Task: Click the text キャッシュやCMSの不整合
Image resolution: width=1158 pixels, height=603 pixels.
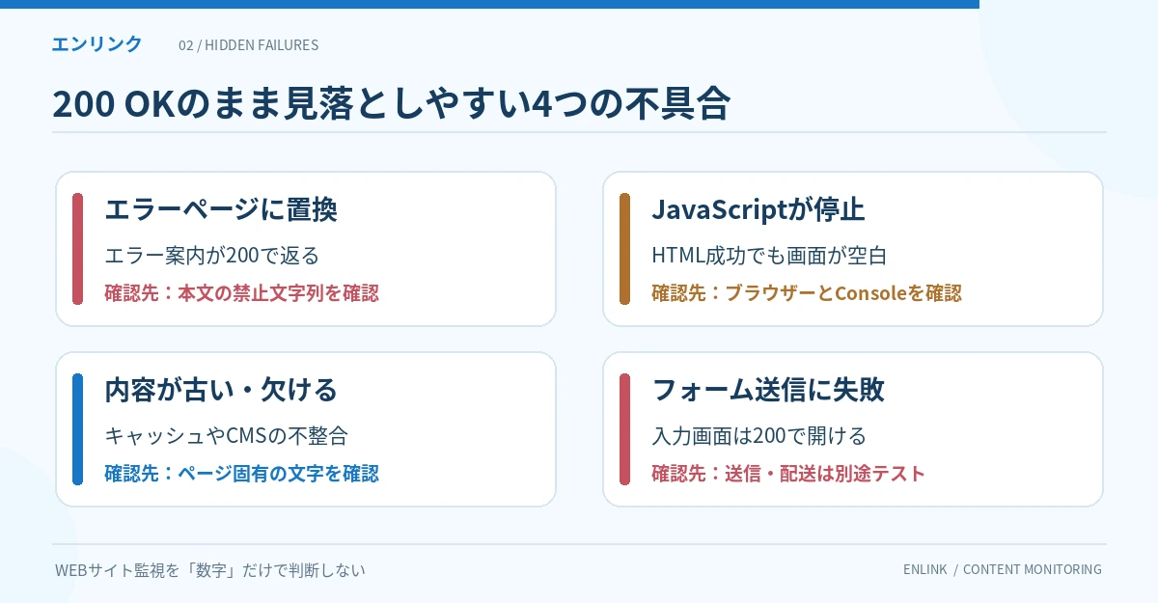Action: (x=226, y=436)
